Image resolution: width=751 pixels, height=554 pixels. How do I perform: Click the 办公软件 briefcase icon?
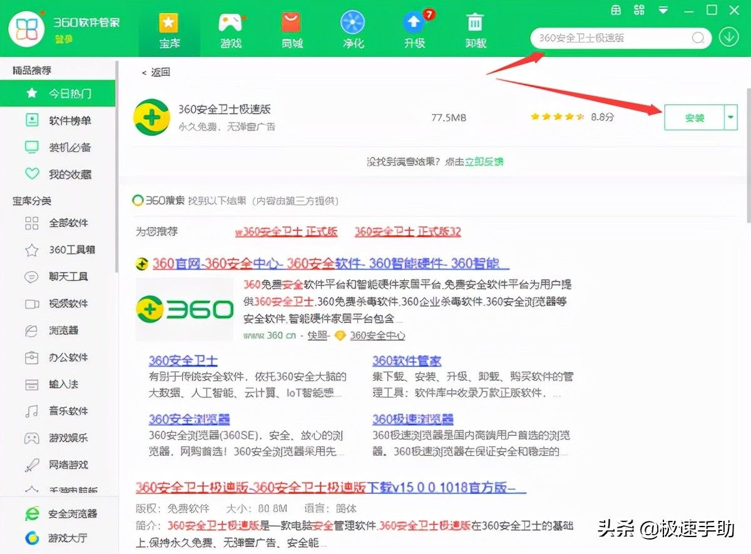click(x=31, y=358)
